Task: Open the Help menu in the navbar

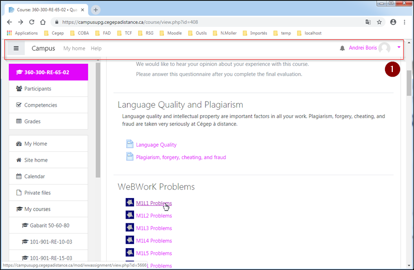Action: coord(96,49)
